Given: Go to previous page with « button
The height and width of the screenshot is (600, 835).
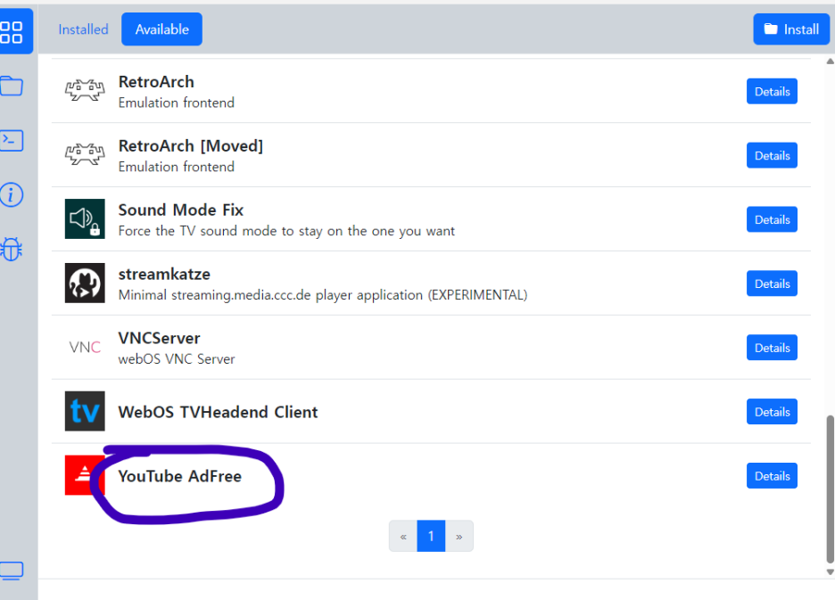Looking at the screenshot, I should (403, 536).
